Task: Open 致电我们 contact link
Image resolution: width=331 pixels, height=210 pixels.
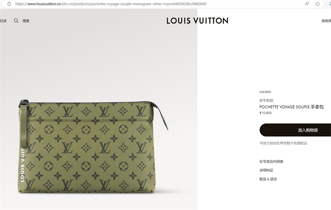Action: (x=326, y=21)
